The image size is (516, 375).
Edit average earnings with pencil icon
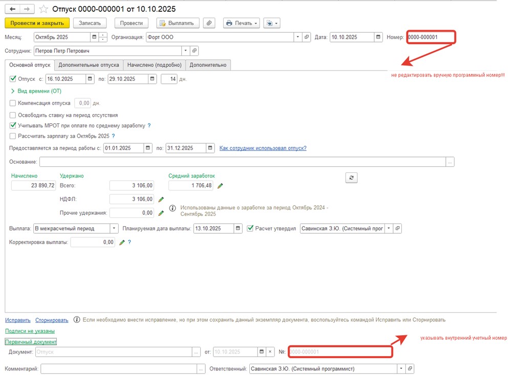[x=221, y=186]
